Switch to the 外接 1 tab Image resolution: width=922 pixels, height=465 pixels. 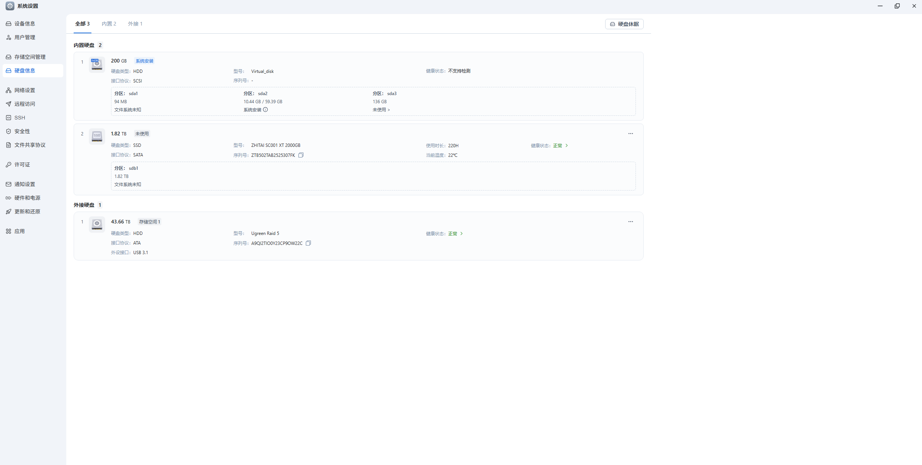(135, 24)
